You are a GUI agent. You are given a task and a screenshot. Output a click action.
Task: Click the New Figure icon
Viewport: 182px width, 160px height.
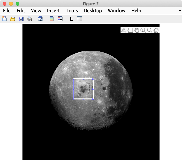pos(4,19)
